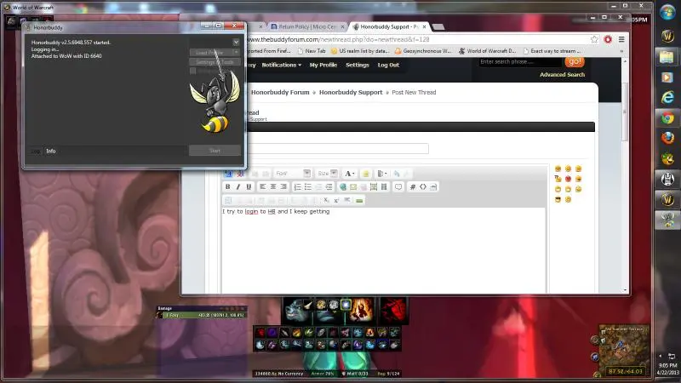
Task: Open the Chrome hamburger menu
Action: [x=621, y=39]
